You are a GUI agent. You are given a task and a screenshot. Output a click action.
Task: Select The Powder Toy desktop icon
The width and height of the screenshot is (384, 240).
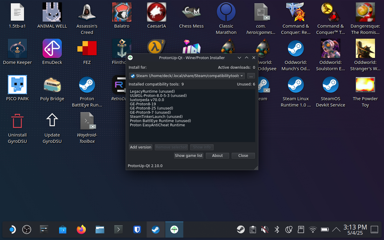pyautogui.click(x=365, y=85)
